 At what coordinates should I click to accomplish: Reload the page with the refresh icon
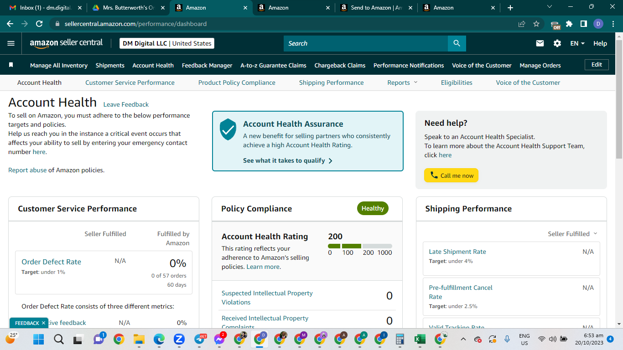(39, 24)
